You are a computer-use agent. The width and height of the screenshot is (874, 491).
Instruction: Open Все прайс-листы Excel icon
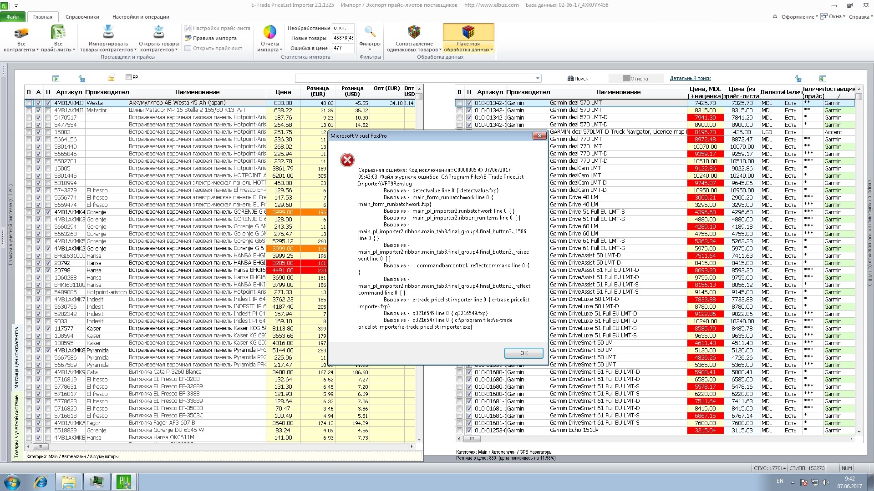[58, 33]
